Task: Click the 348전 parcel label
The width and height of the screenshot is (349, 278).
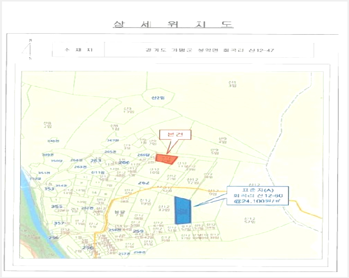Action: coord(53,141)
